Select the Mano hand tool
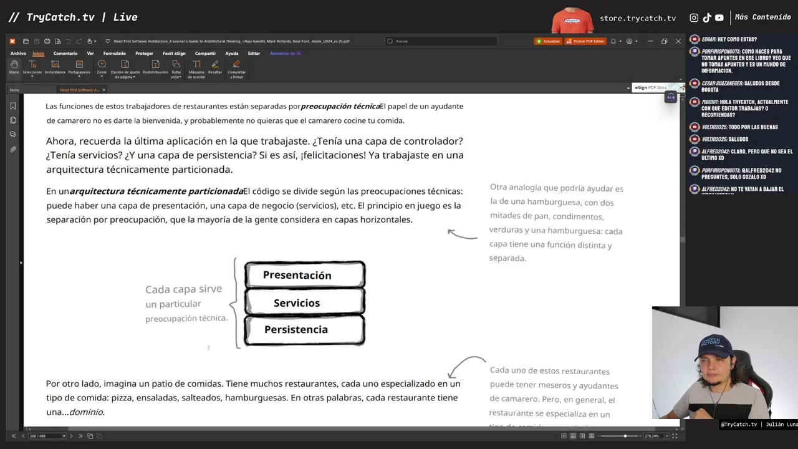 click(14, 67)
